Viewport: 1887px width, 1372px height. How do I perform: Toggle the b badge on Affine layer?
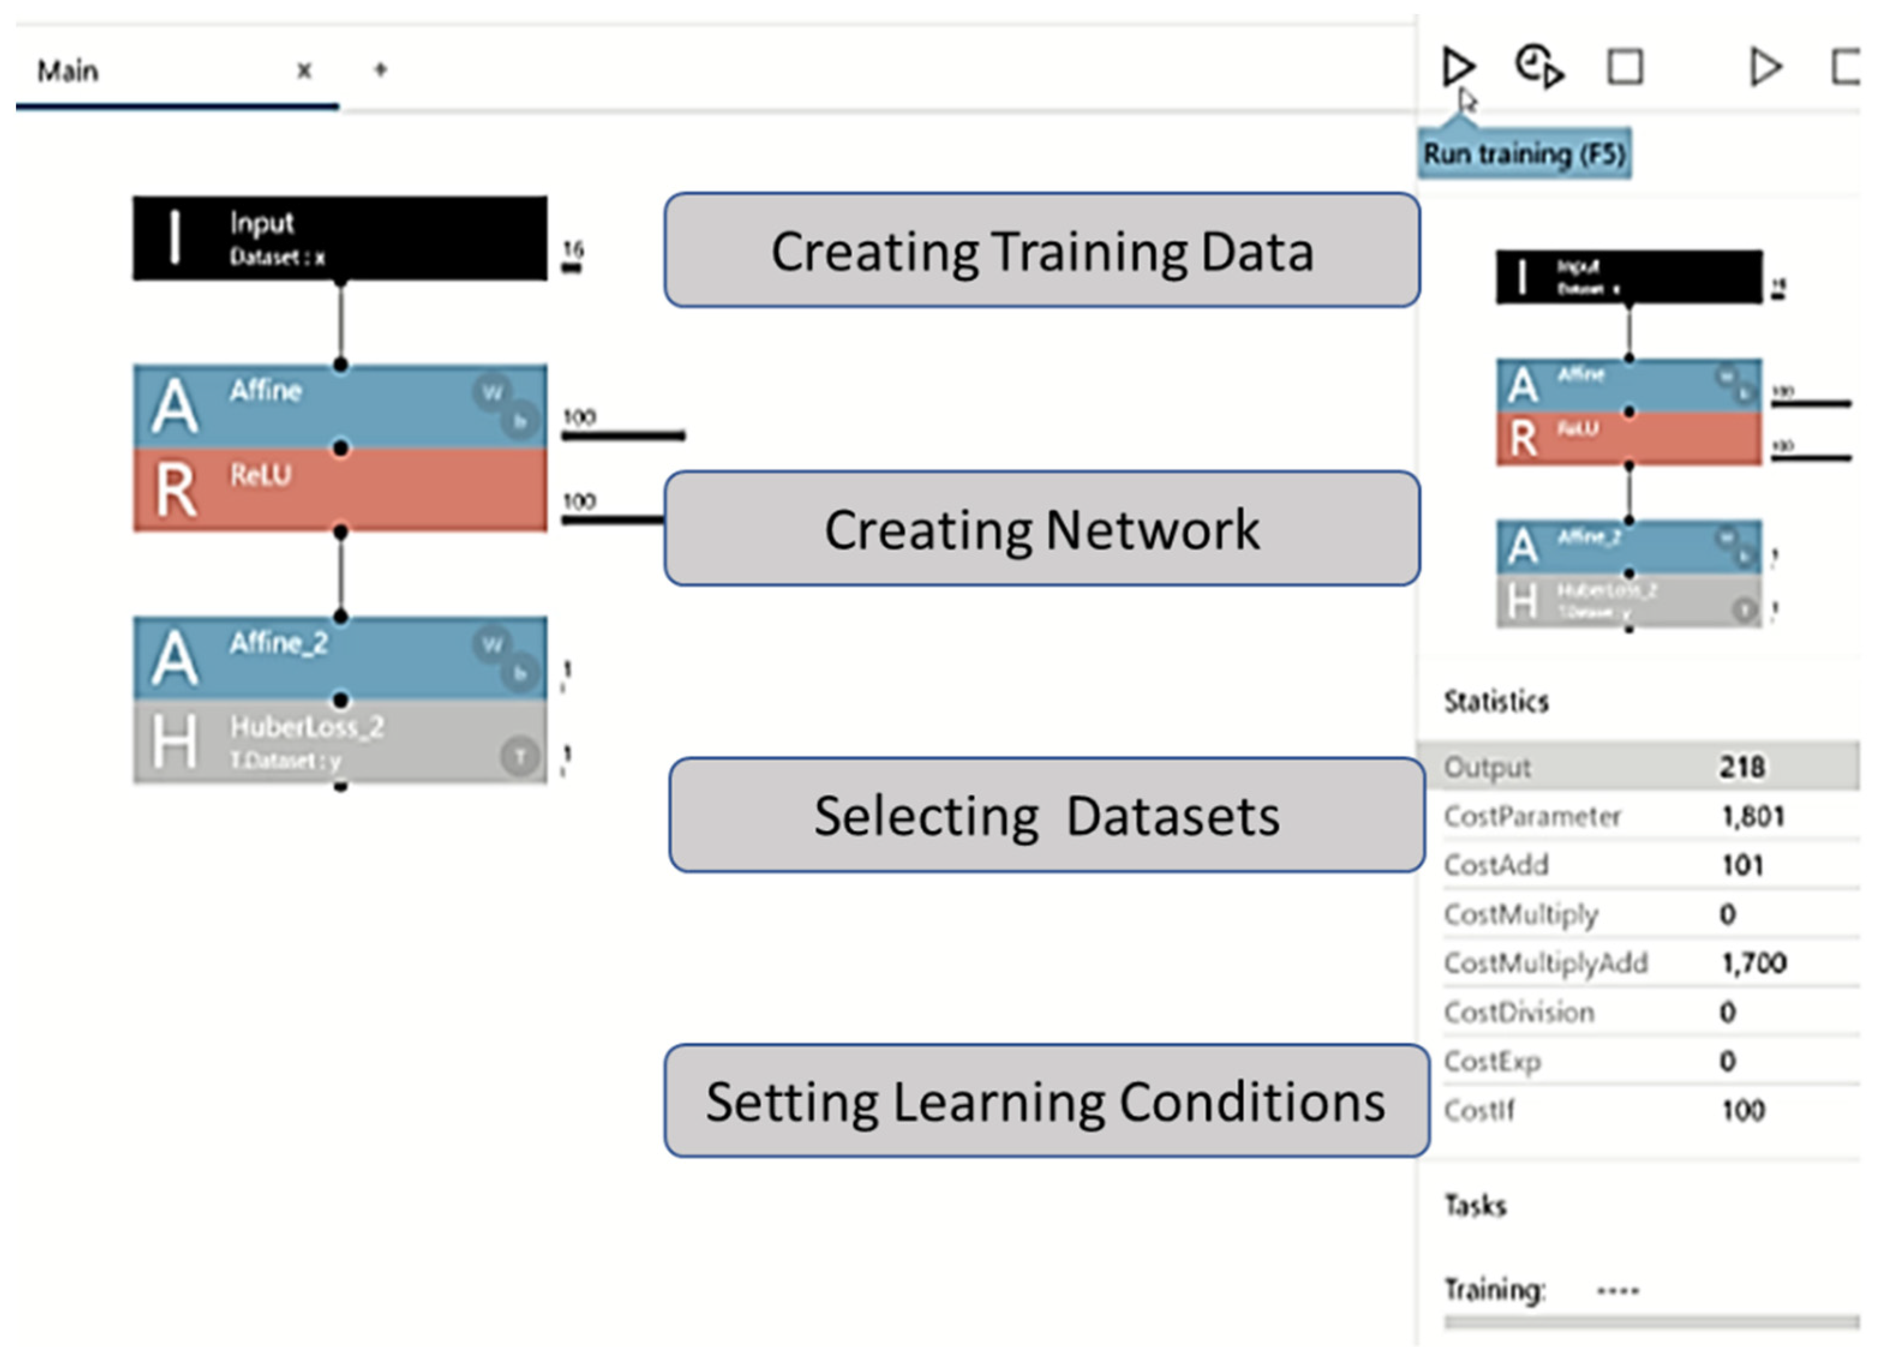[x=520, y=422]
